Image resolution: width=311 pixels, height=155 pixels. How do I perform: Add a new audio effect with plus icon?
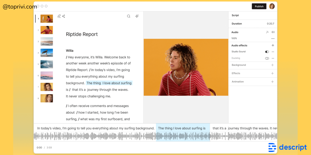click(x=273, y=45)
